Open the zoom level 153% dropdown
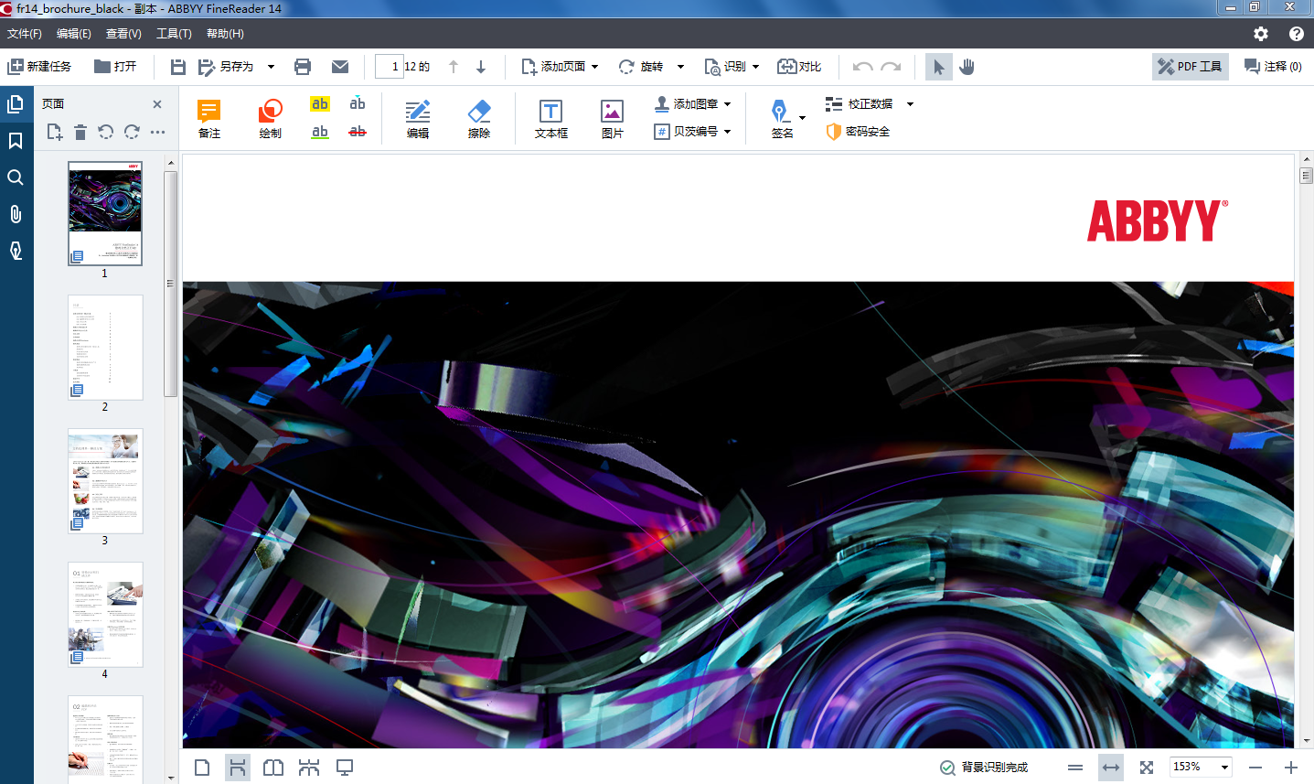The image size is (1314, 784). click(1225, 768)
